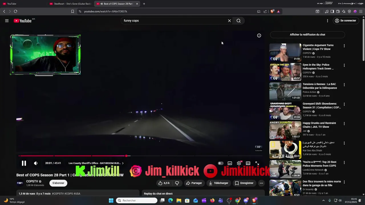
Task: Open options for 'Cigarette Argument Turns Violent'
Action: click(344, 46)
